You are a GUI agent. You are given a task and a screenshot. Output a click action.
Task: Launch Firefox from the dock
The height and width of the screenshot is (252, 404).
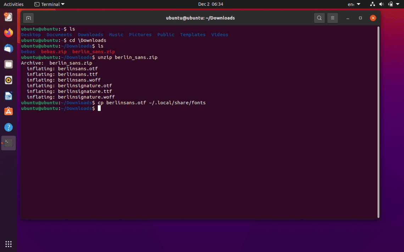coord(8,33)
